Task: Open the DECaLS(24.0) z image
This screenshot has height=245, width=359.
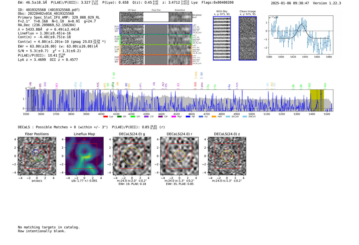Action: pyautogui.click(x=227, y=156)
